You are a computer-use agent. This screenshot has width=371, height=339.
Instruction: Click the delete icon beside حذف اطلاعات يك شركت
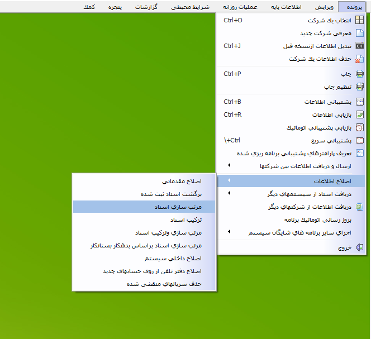pos(360,59)
